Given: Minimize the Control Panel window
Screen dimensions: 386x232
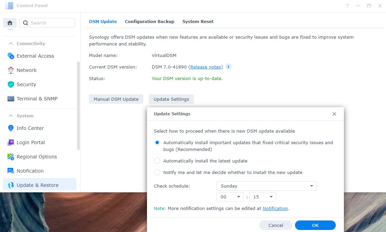Looking at the screenshot, I should [x=358, y=6].
